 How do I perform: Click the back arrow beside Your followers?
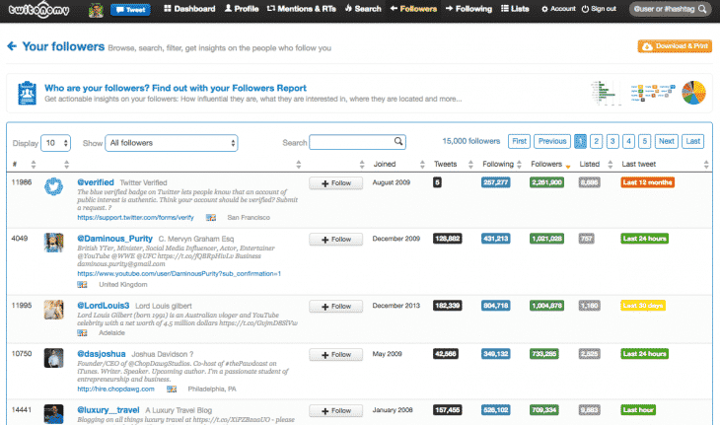click(x=12, y=46)
